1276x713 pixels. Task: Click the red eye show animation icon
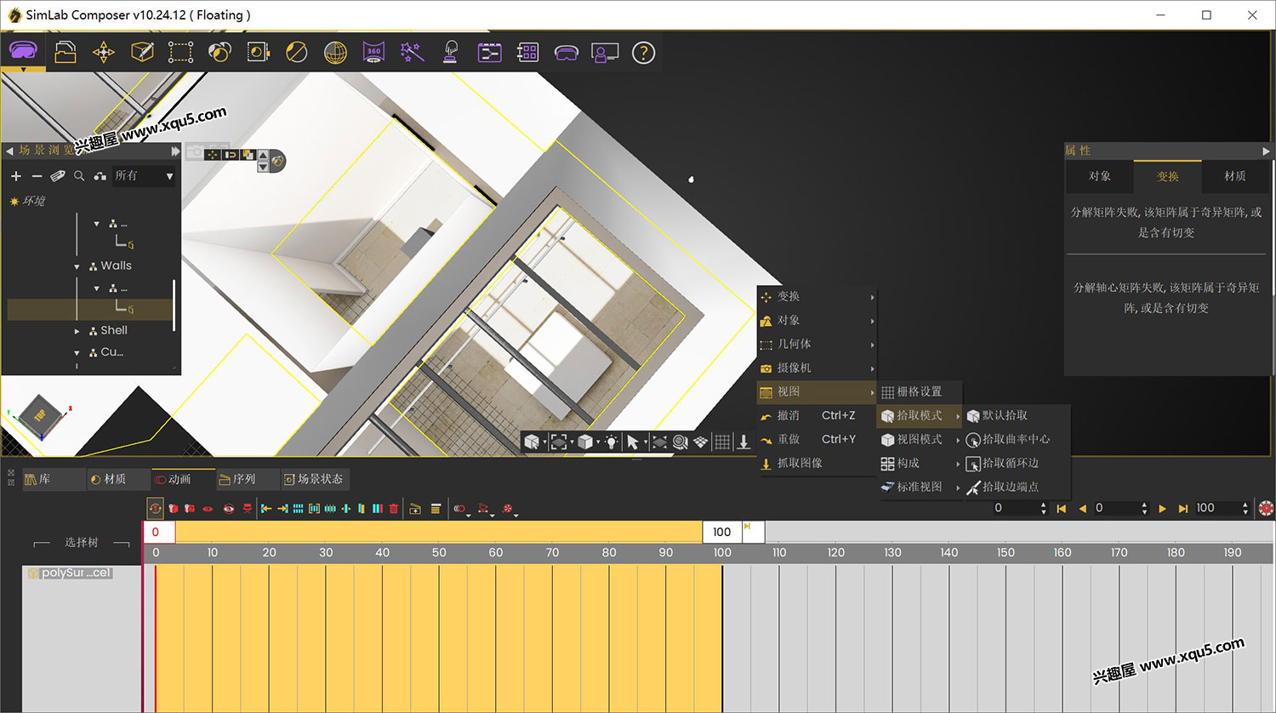208,509
